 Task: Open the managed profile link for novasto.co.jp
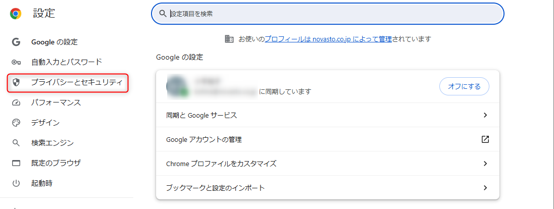pyautogui.click(x=328, y=39)
